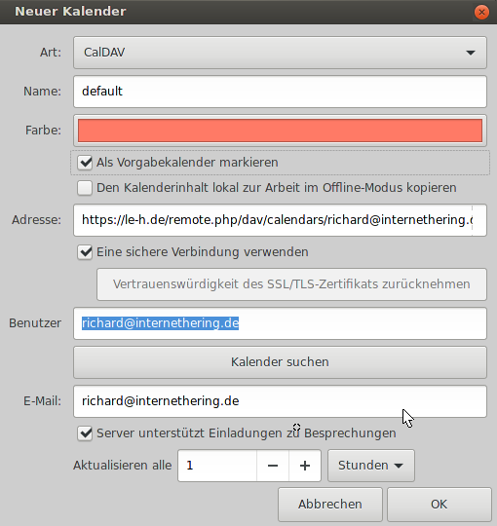Image resolution: width=497 pixels, height=526 pixels.
Task: Click the Name field containing default
Action: click(x=280, y=92)
